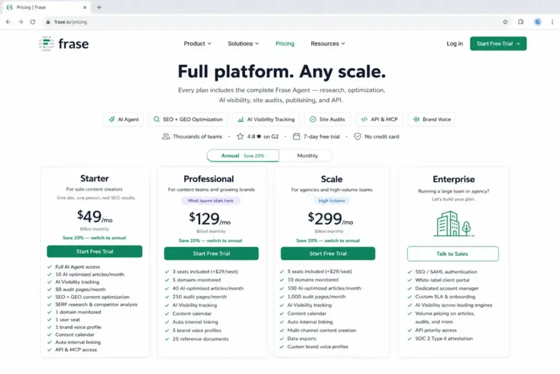Click text 250 audit pages/month
Image resolution: width=560 pixels, height=374 pixels.
(199, 297)
